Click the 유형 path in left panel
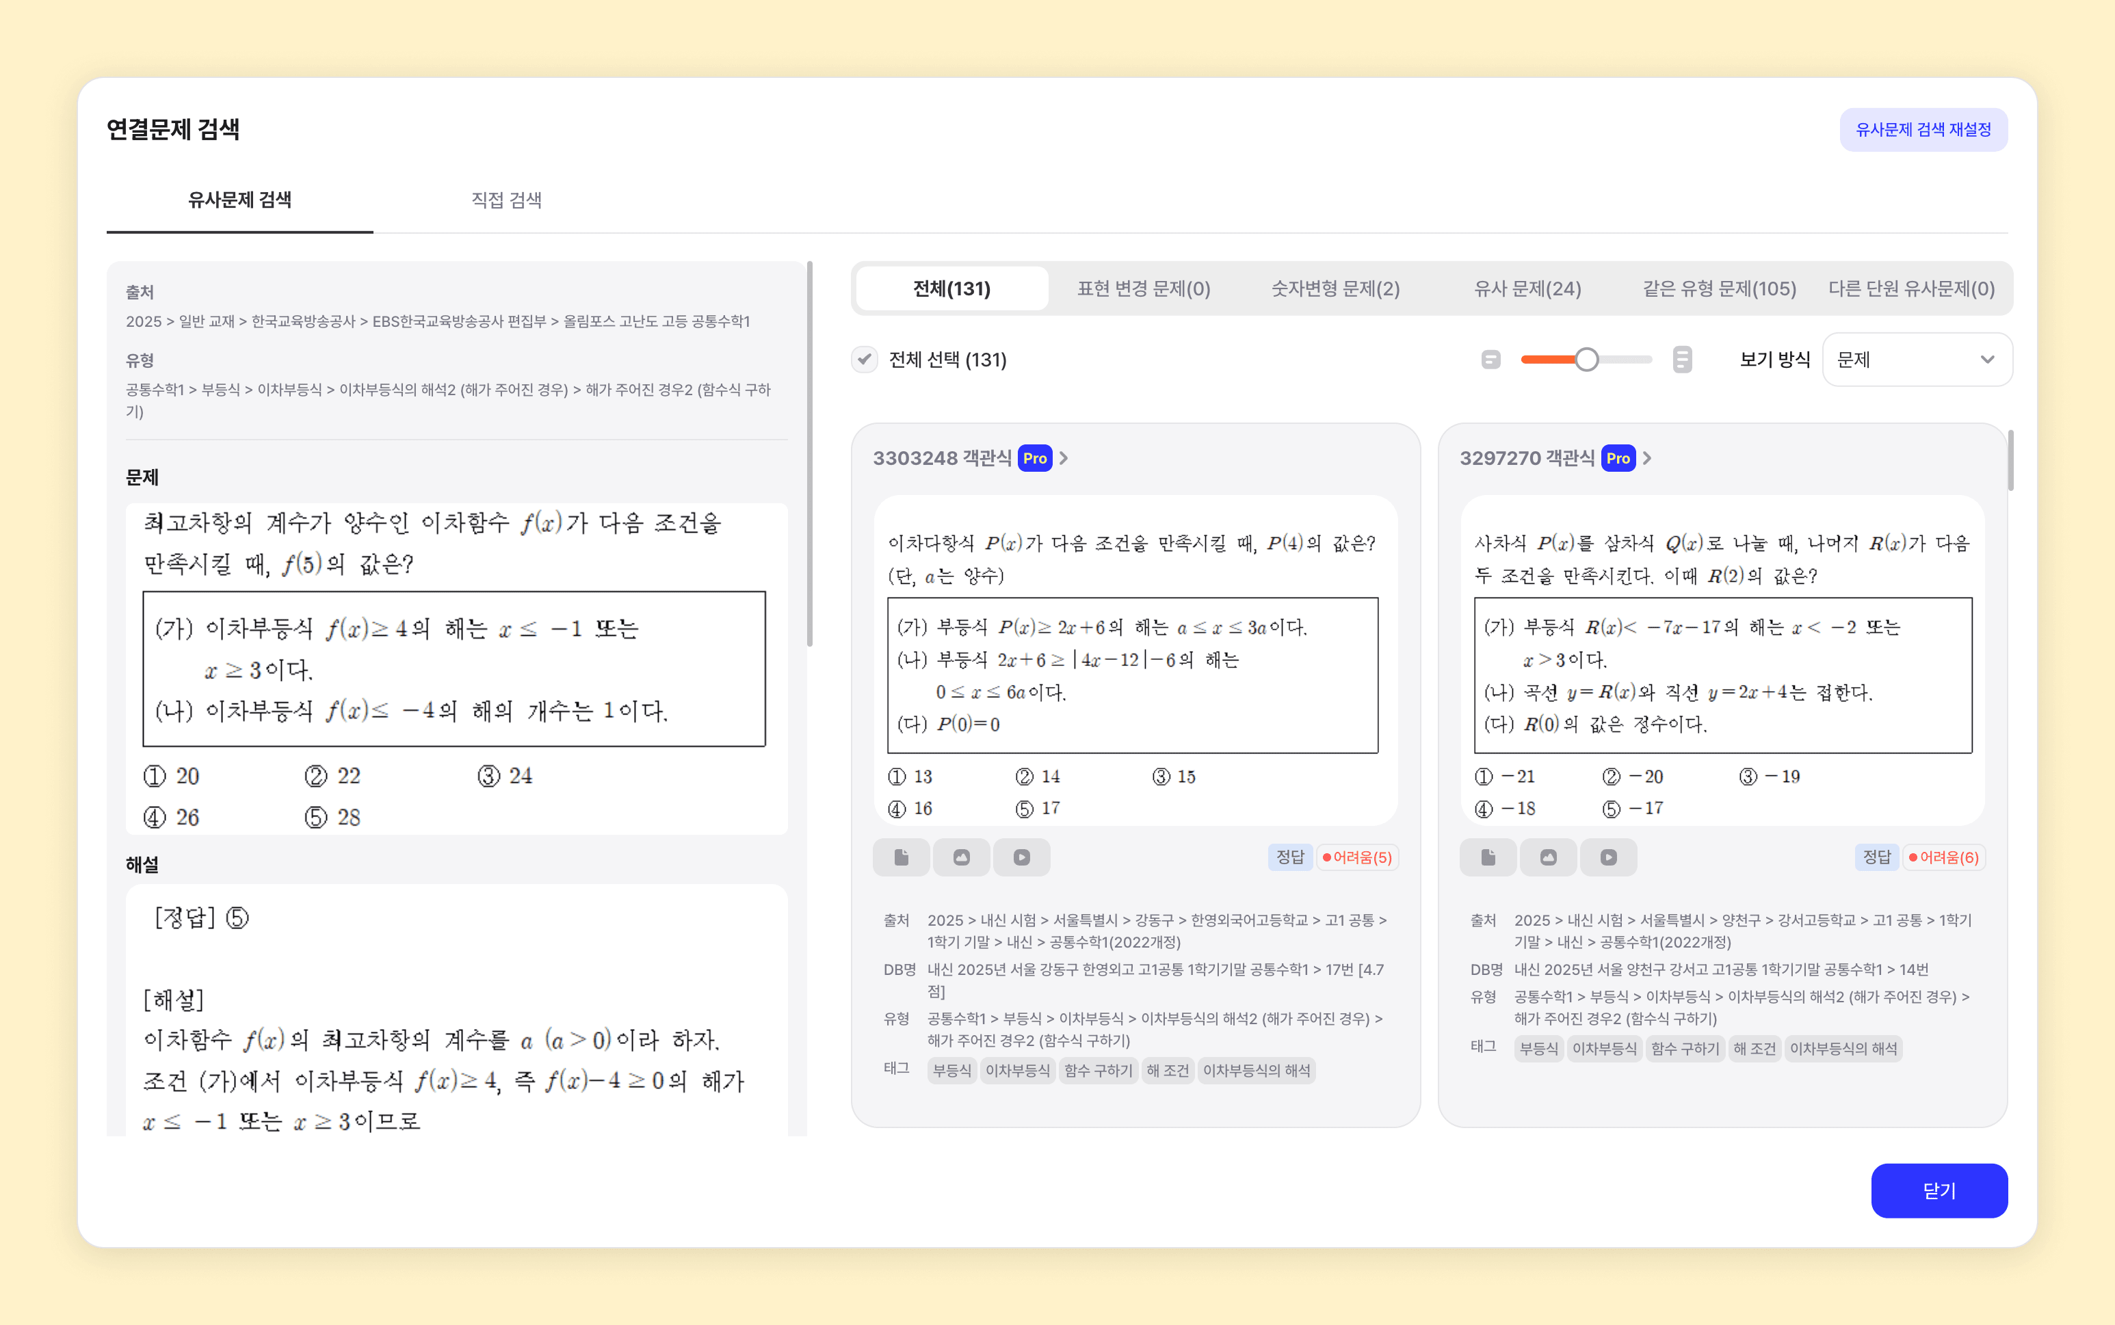Screen dimensions: 2115x1325 (448, 401)
